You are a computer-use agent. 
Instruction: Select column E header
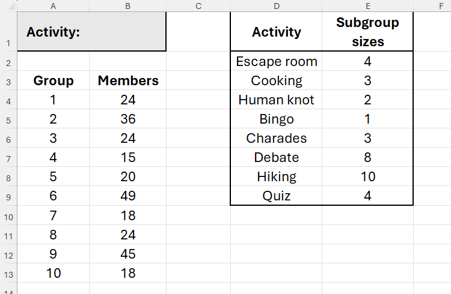tap(367, 6)
